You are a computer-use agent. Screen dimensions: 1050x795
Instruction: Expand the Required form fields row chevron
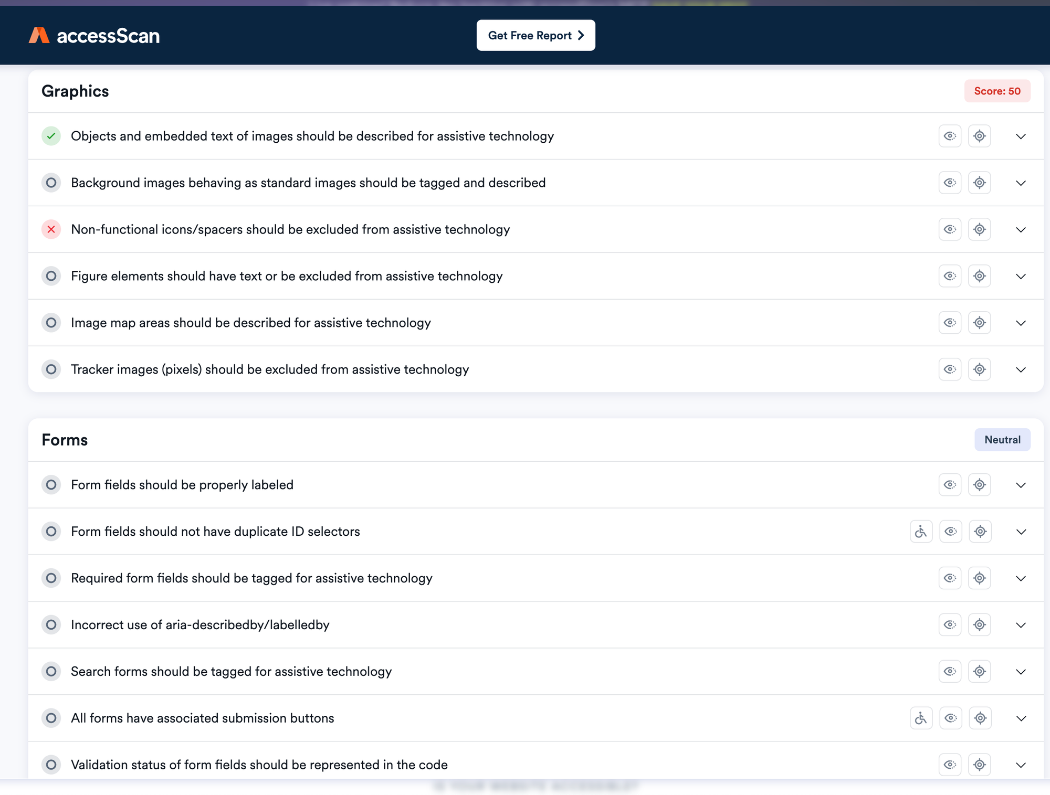pyautogui.click(x=1021, y=578)
